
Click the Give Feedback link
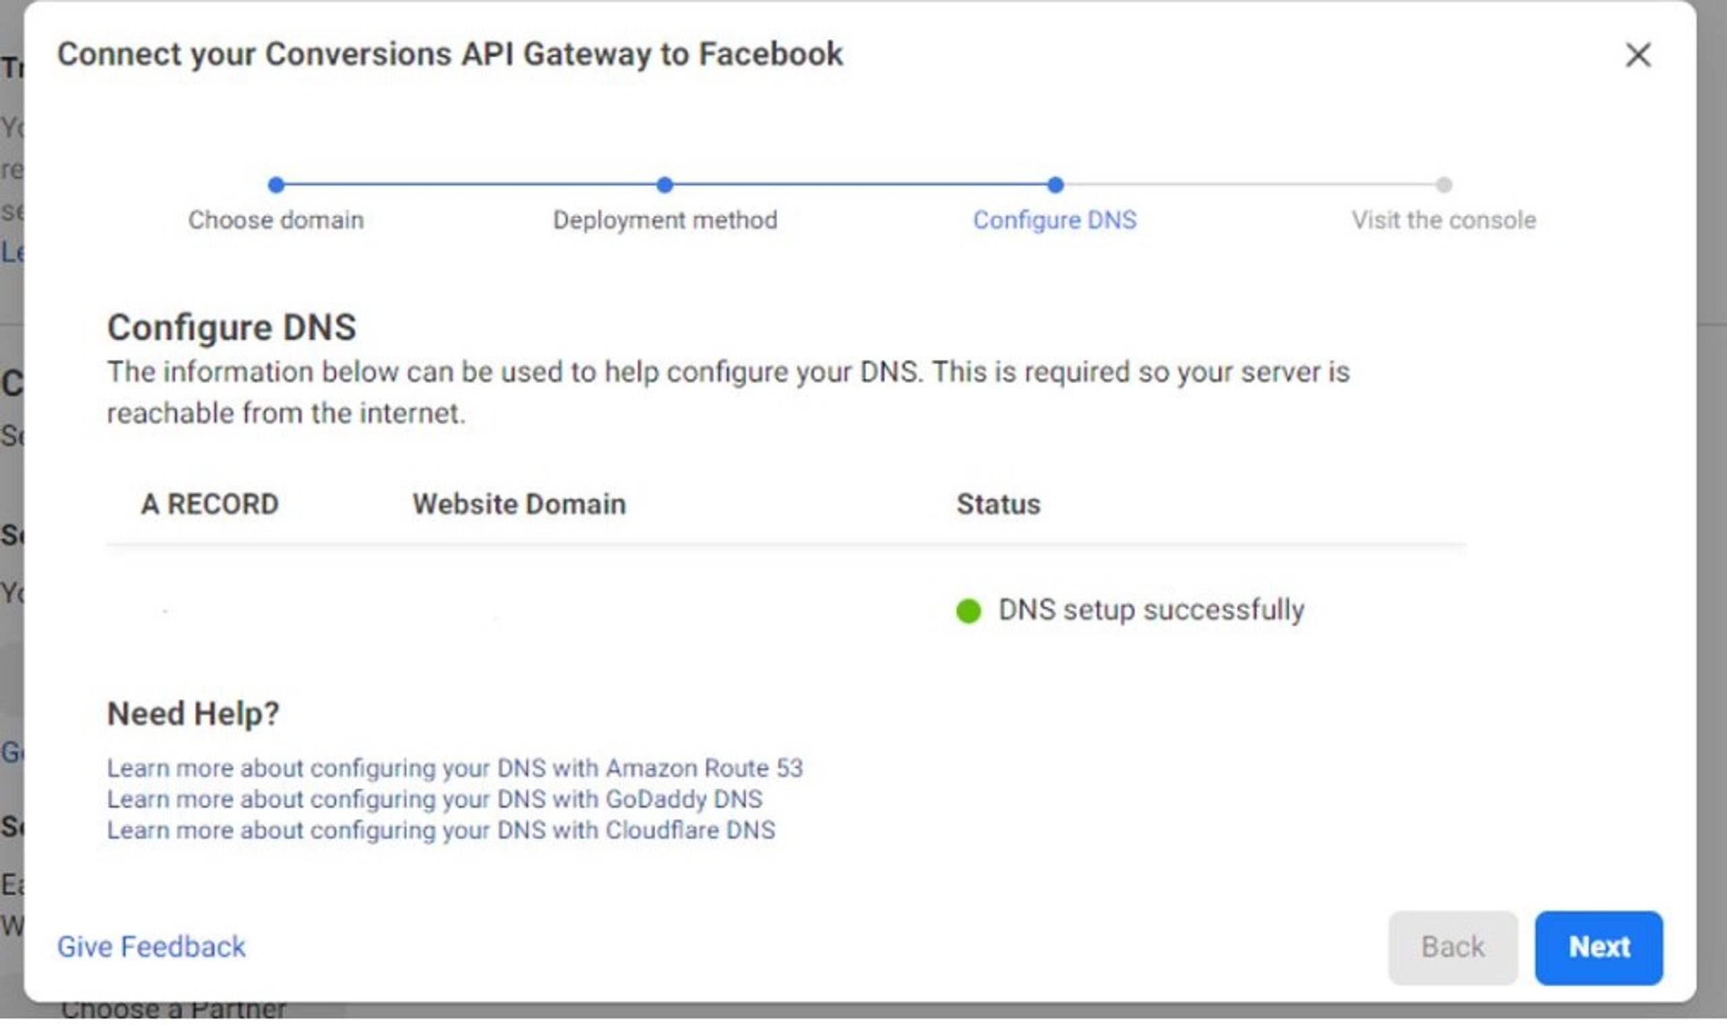point(151,947)
